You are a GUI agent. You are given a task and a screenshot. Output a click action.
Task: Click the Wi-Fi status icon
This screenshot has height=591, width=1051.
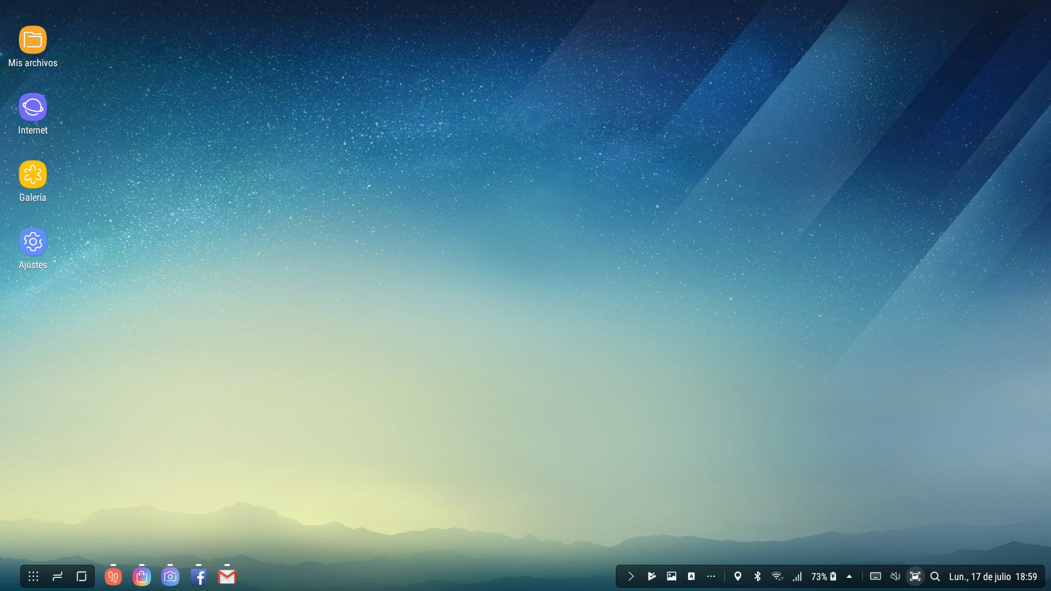tap(777, 576)
